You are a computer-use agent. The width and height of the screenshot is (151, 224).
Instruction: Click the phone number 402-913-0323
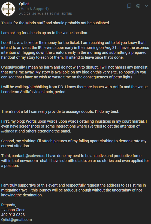(13, 215)
